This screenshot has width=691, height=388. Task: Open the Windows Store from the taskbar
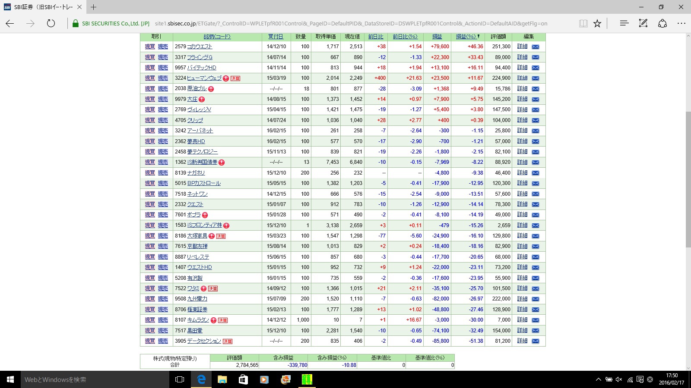(x=243, y=379)
